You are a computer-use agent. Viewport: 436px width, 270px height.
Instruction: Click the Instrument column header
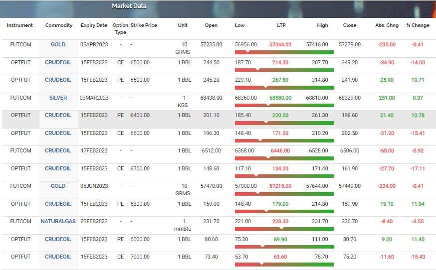point(20,25)
